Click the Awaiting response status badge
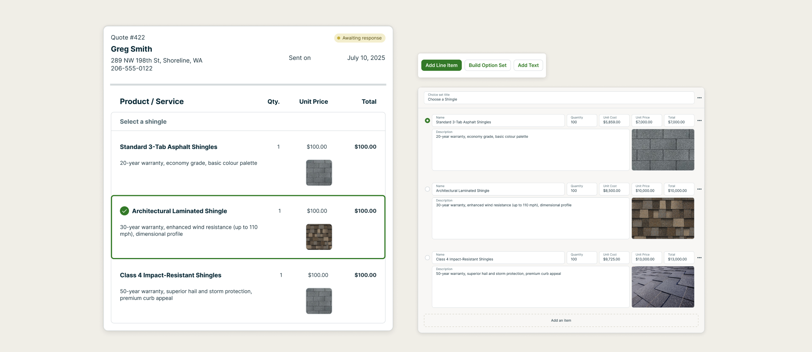The width and height of the screenshot is (812, 352). [x=360, y=38]
